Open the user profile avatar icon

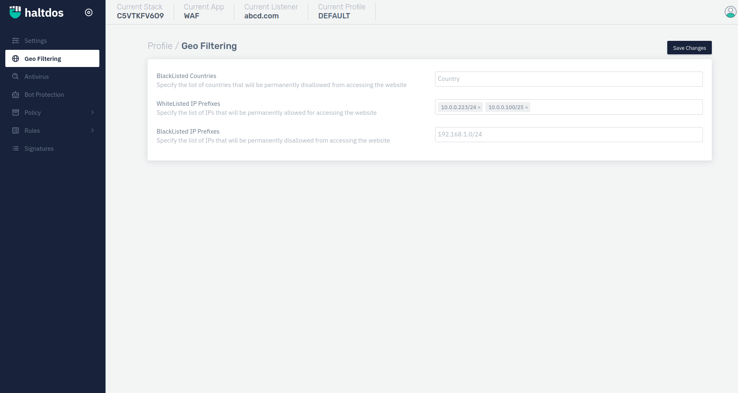[x=730, y=12]
